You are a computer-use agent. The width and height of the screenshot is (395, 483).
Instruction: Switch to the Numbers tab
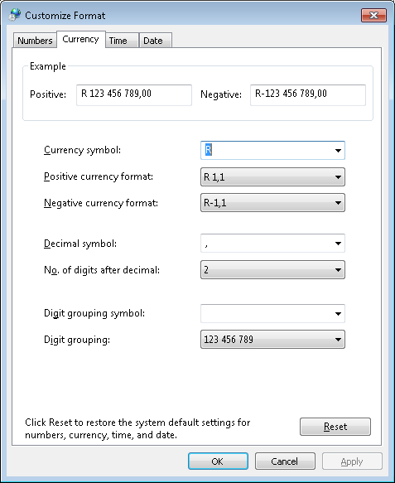(x=35, y=41)
